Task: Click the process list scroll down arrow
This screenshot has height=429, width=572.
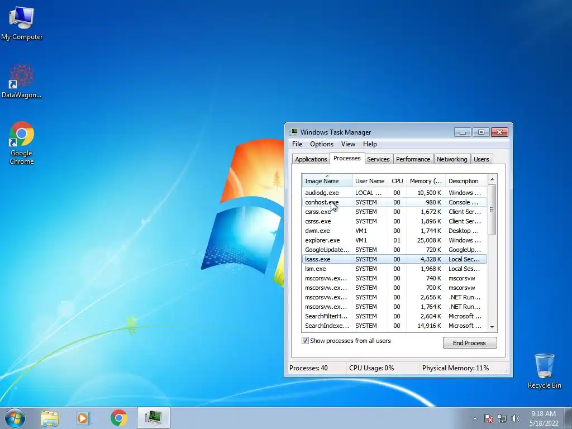Action: point(492,327)
